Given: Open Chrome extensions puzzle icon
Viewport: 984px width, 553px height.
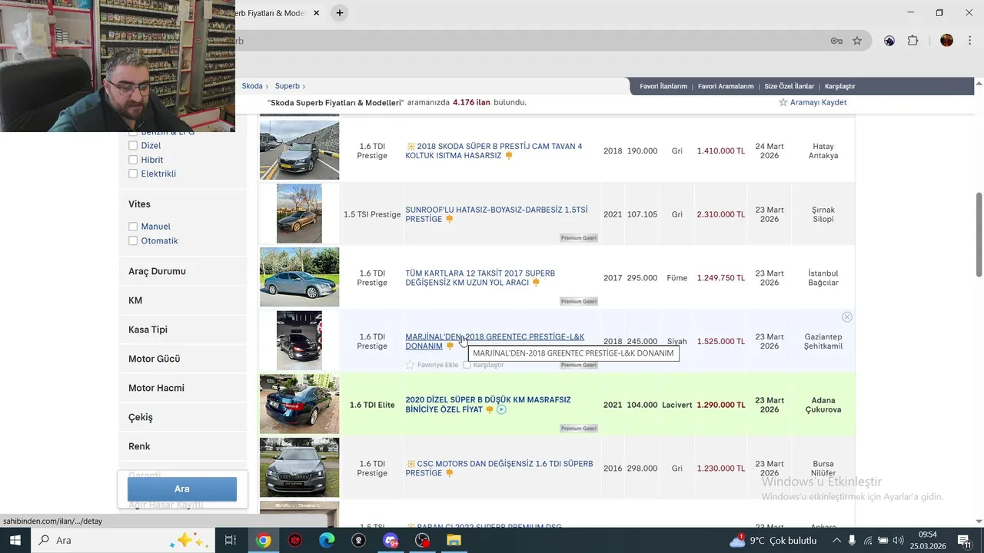Looking at the screenshot, I should click(x=913, y=41).
